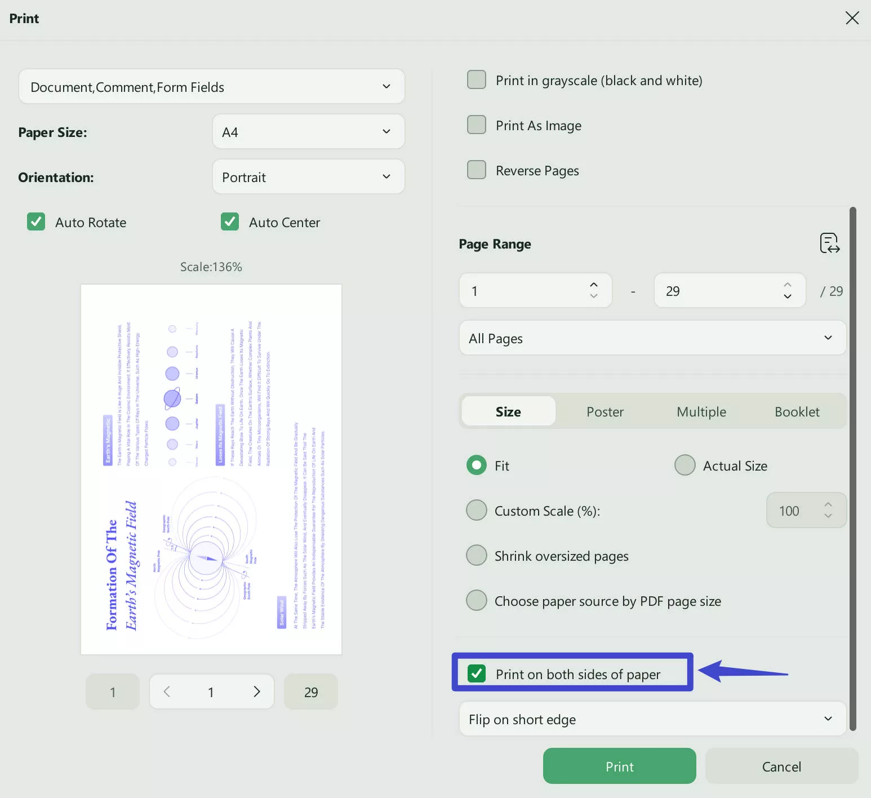Click the preview page thumbnail
The image size is (871, 798).
(211, 468)
